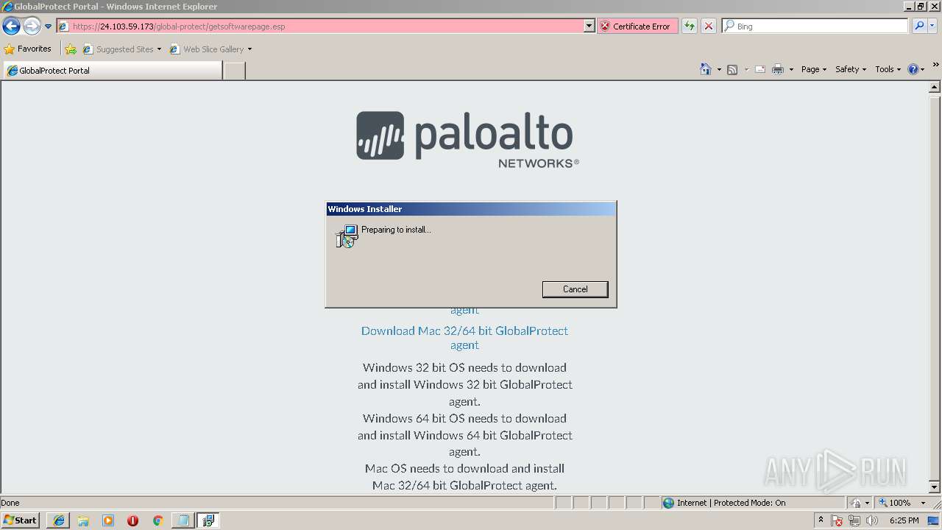The height and width of the screenshot is (530, 942).
Task: Click the red Opera taskbar icon
Action: tap(132, 520)
